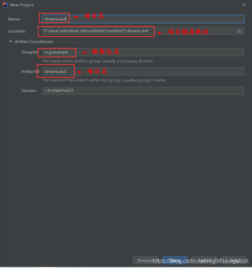
Task: Click the Name field containing dreamLand
Action: (x=143, y=19)
